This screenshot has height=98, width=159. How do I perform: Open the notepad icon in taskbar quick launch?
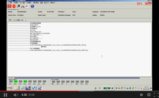click(22, 88)
